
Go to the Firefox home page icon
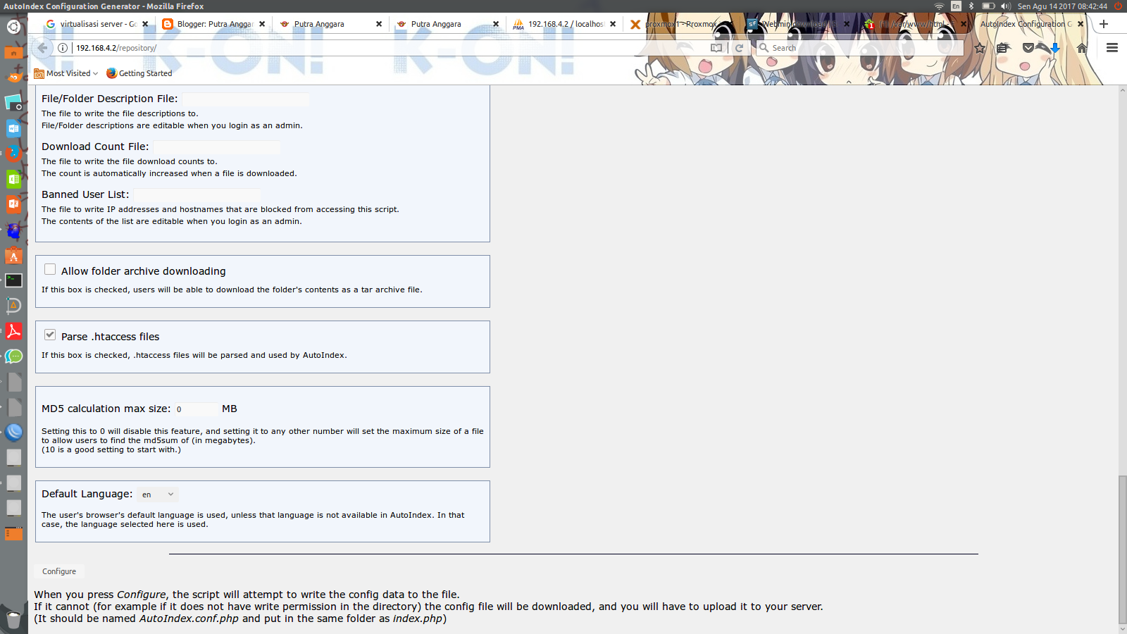tap(1082, 48)
